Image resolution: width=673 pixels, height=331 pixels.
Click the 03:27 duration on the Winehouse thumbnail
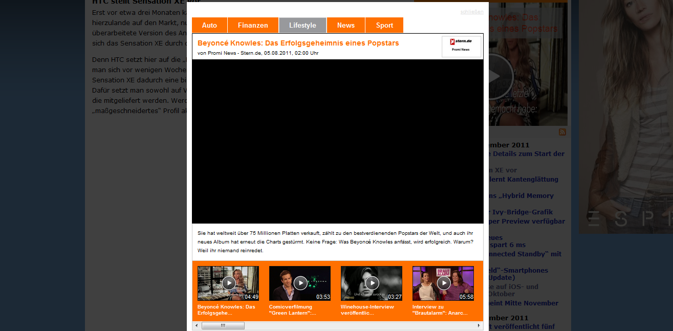coord(395,297)
